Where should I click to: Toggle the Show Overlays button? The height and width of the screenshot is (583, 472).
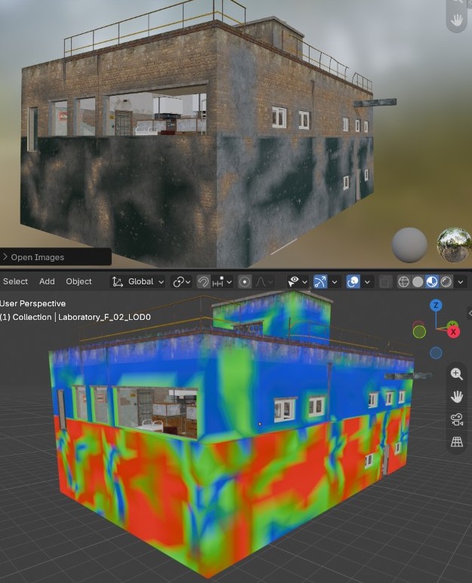tap(353, 282)
